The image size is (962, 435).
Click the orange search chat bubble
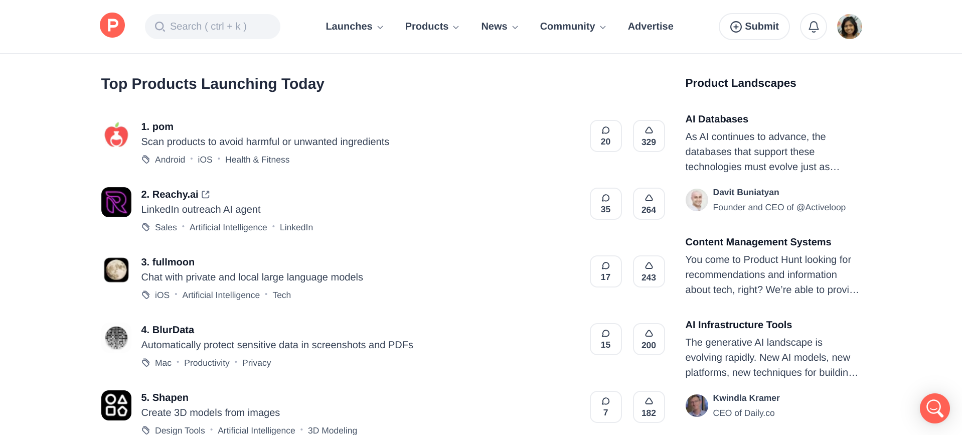click(934, 408)
